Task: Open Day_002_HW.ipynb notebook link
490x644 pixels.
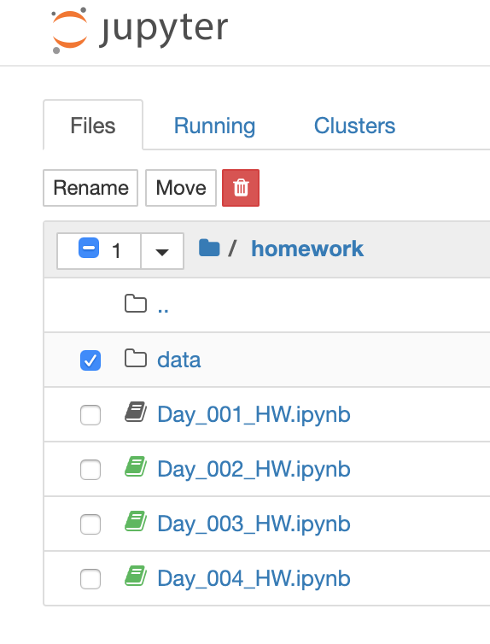Action: coord(254,469)
